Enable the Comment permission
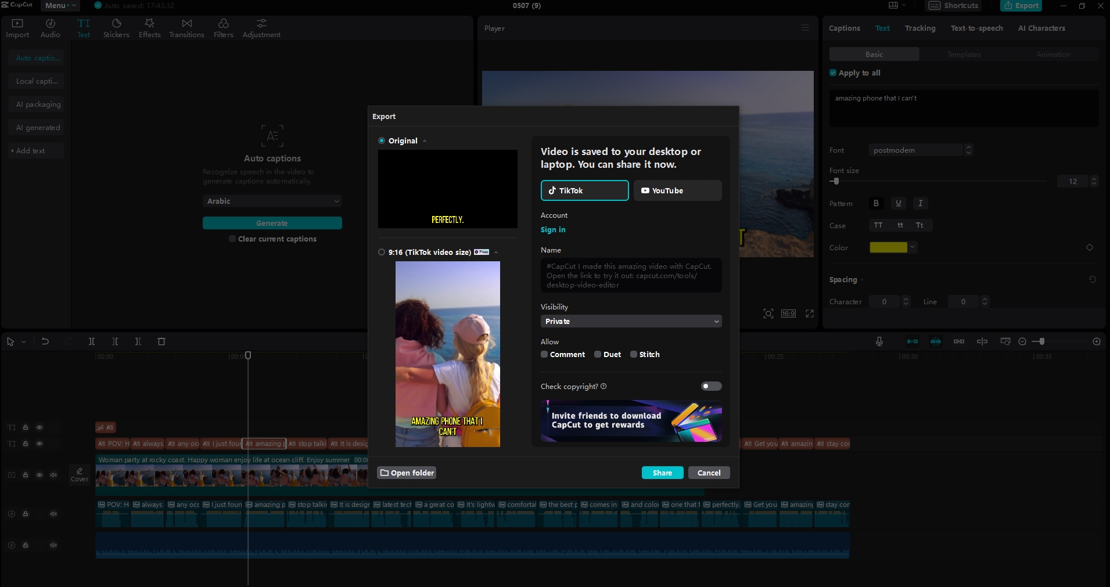 click(544, 354)
